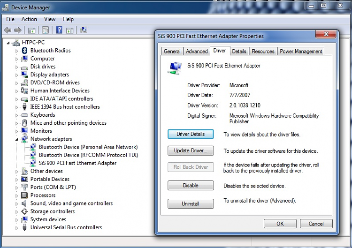Image resolution: width=352 pixels, height=248 pixels.
Task: Open the Action menu
Action: (29, 19)
